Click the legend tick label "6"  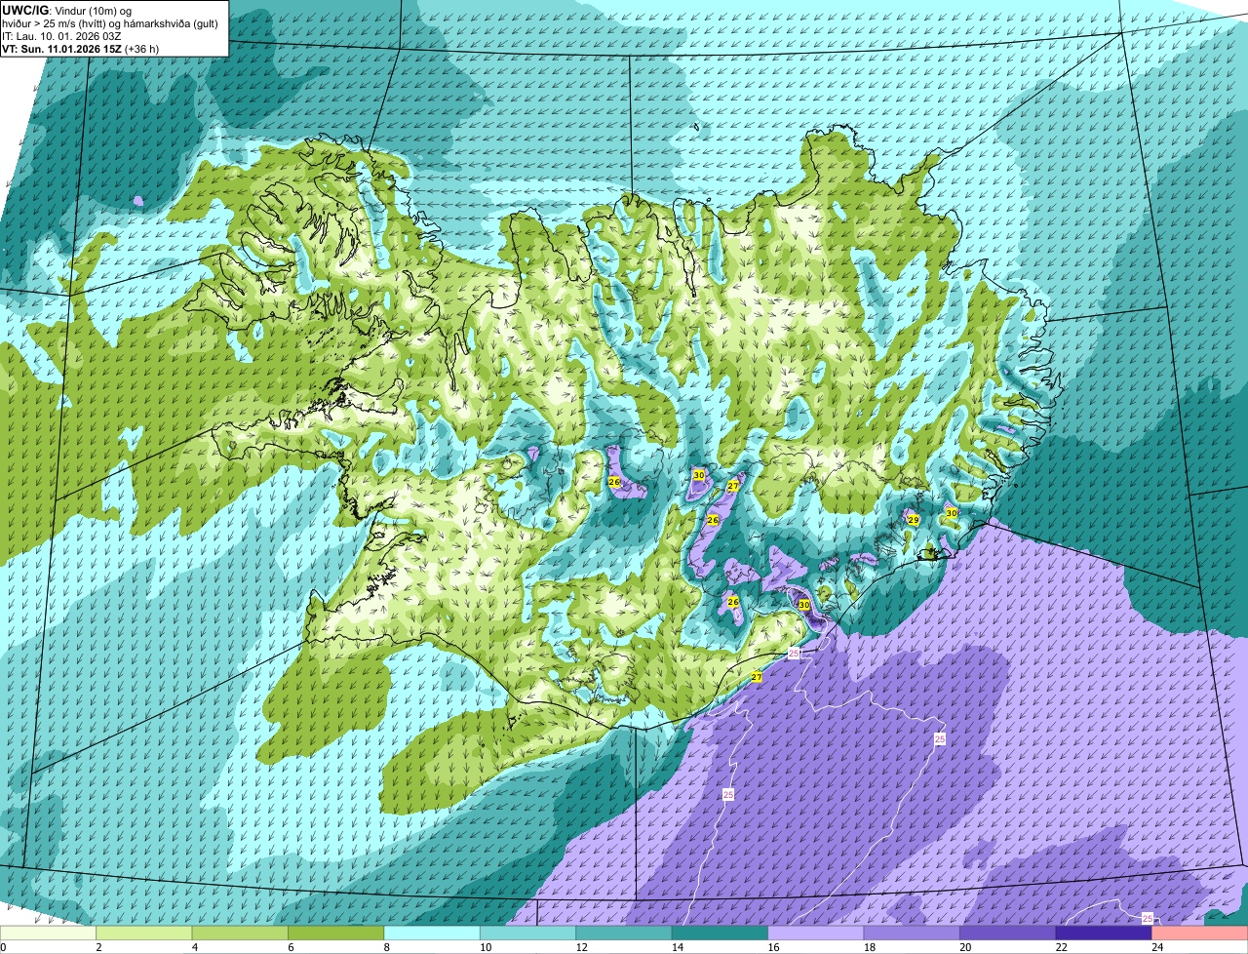pos(290,947)
